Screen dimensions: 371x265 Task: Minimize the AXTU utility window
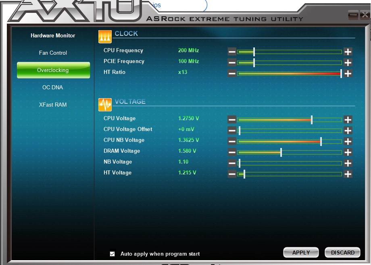[x=353, y=15]
